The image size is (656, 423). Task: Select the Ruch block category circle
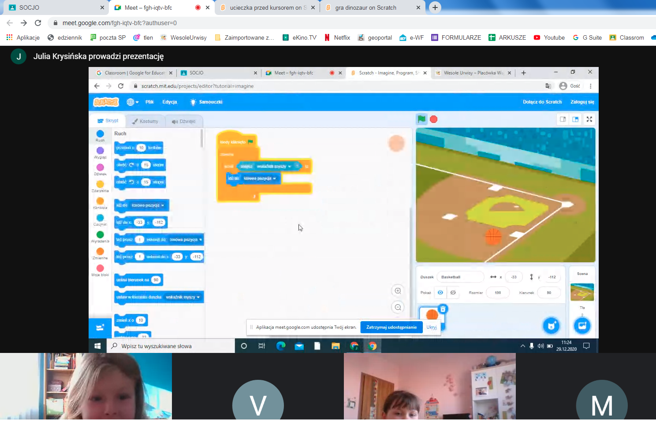pyautogui.click(x=100, y=134)
